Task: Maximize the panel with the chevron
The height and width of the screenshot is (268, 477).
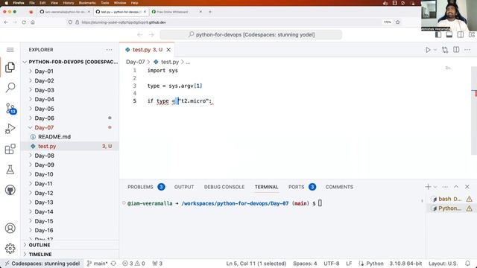Action: [x=456, y=187]
